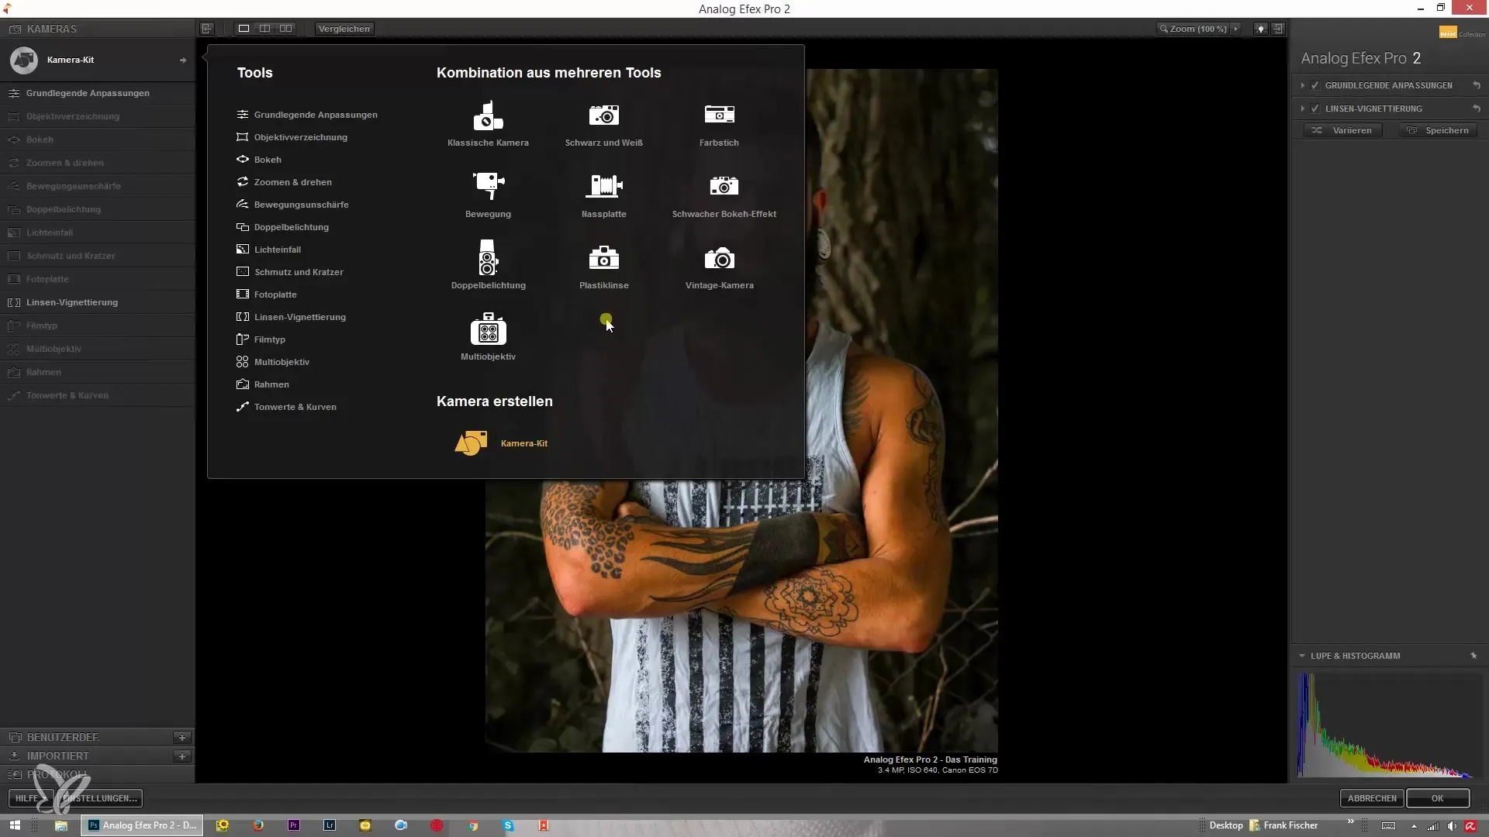
Task: Open the Premiere Pro taskbar icon
Action: [x=294, y=825]
